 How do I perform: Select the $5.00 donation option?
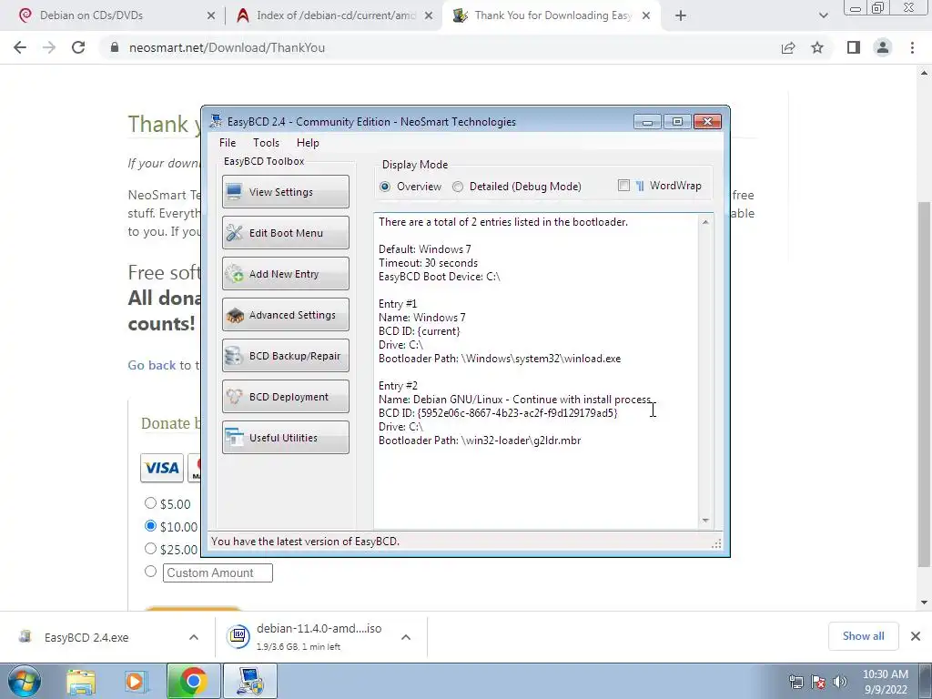coord(150,502)
